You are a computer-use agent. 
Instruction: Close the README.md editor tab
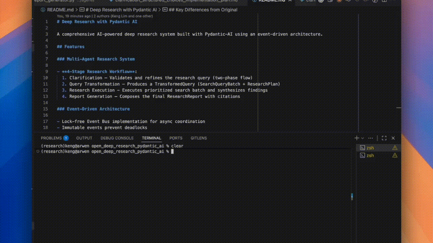[290, 1]
